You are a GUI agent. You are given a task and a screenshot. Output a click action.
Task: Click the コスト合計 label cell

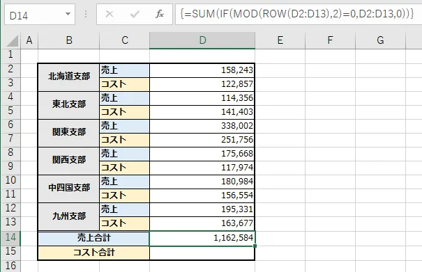point(93,253)
